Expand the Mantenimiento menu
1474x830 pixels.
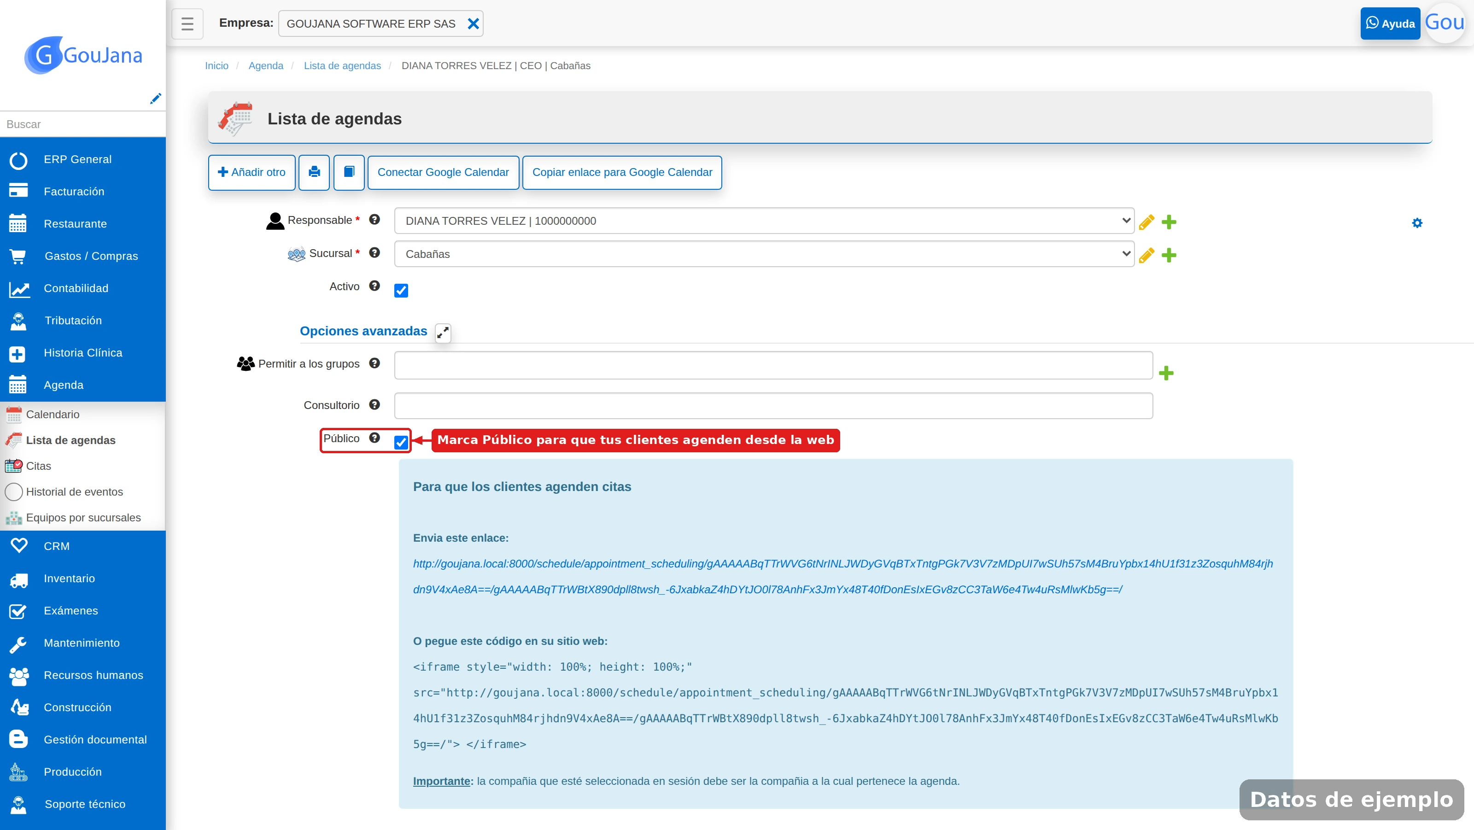point(83,643)
